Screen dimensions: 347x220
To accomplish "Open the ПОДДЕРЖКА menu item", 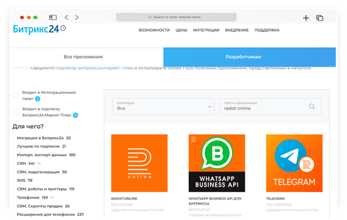I will click(267, 30).
